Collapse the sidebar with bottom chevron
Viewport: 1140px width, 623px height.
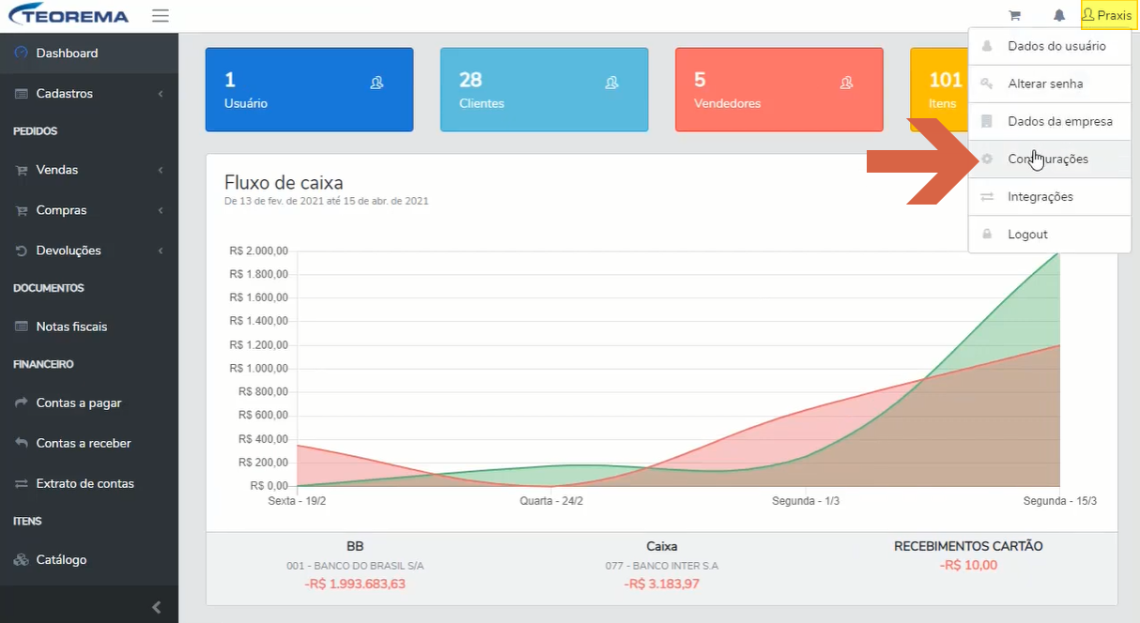pyautogui.click(x=157, y=607)
